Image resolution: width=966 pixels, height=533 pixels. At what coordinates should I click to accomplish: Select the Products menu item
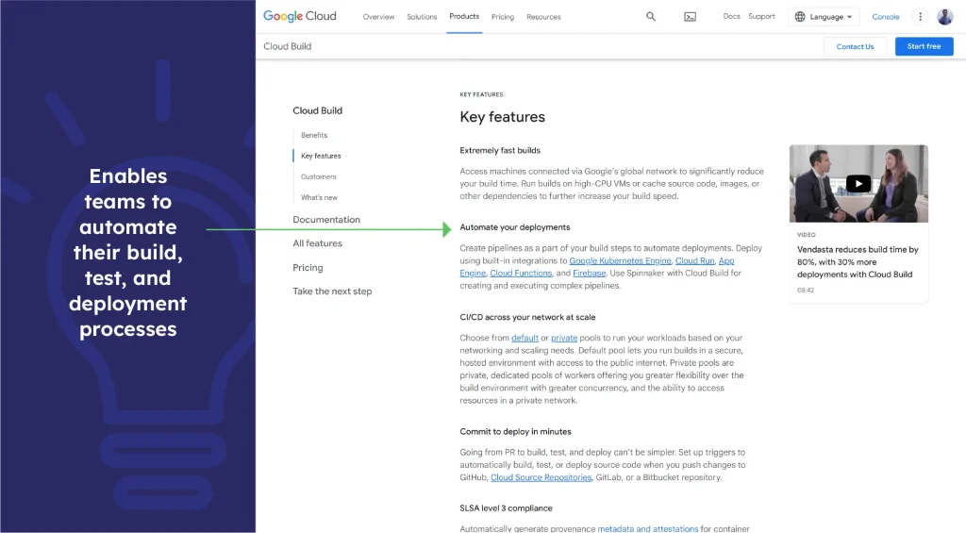pyautogui.click(x=464, y=16)
